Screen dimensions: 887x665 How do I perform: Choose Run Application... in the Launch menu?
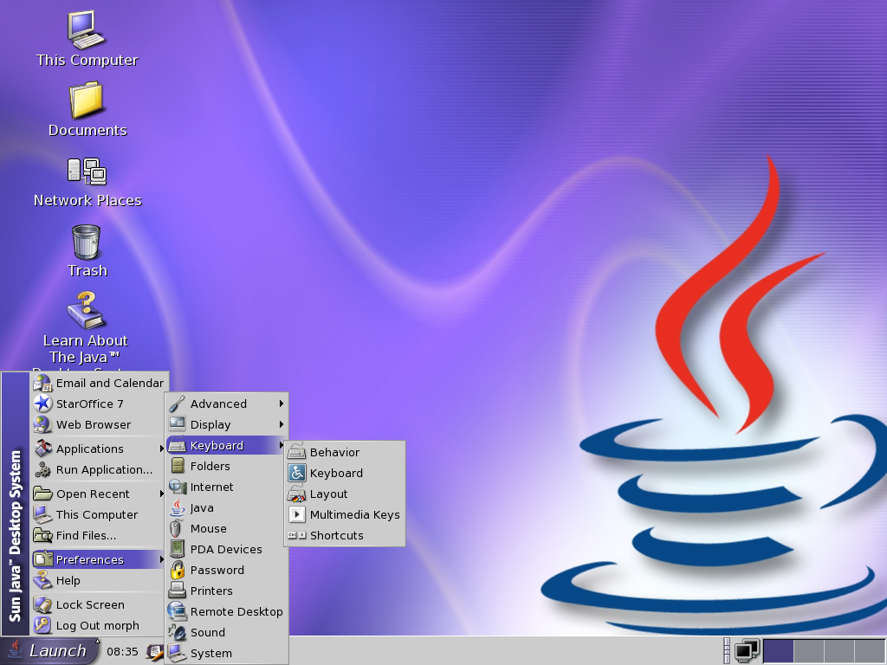[99, 469]
